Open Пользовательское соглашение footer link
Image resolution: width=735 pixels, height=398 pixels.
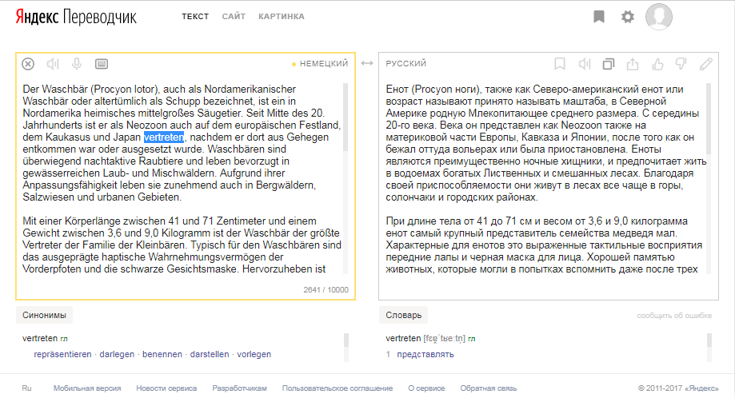(x=338, y=388)
